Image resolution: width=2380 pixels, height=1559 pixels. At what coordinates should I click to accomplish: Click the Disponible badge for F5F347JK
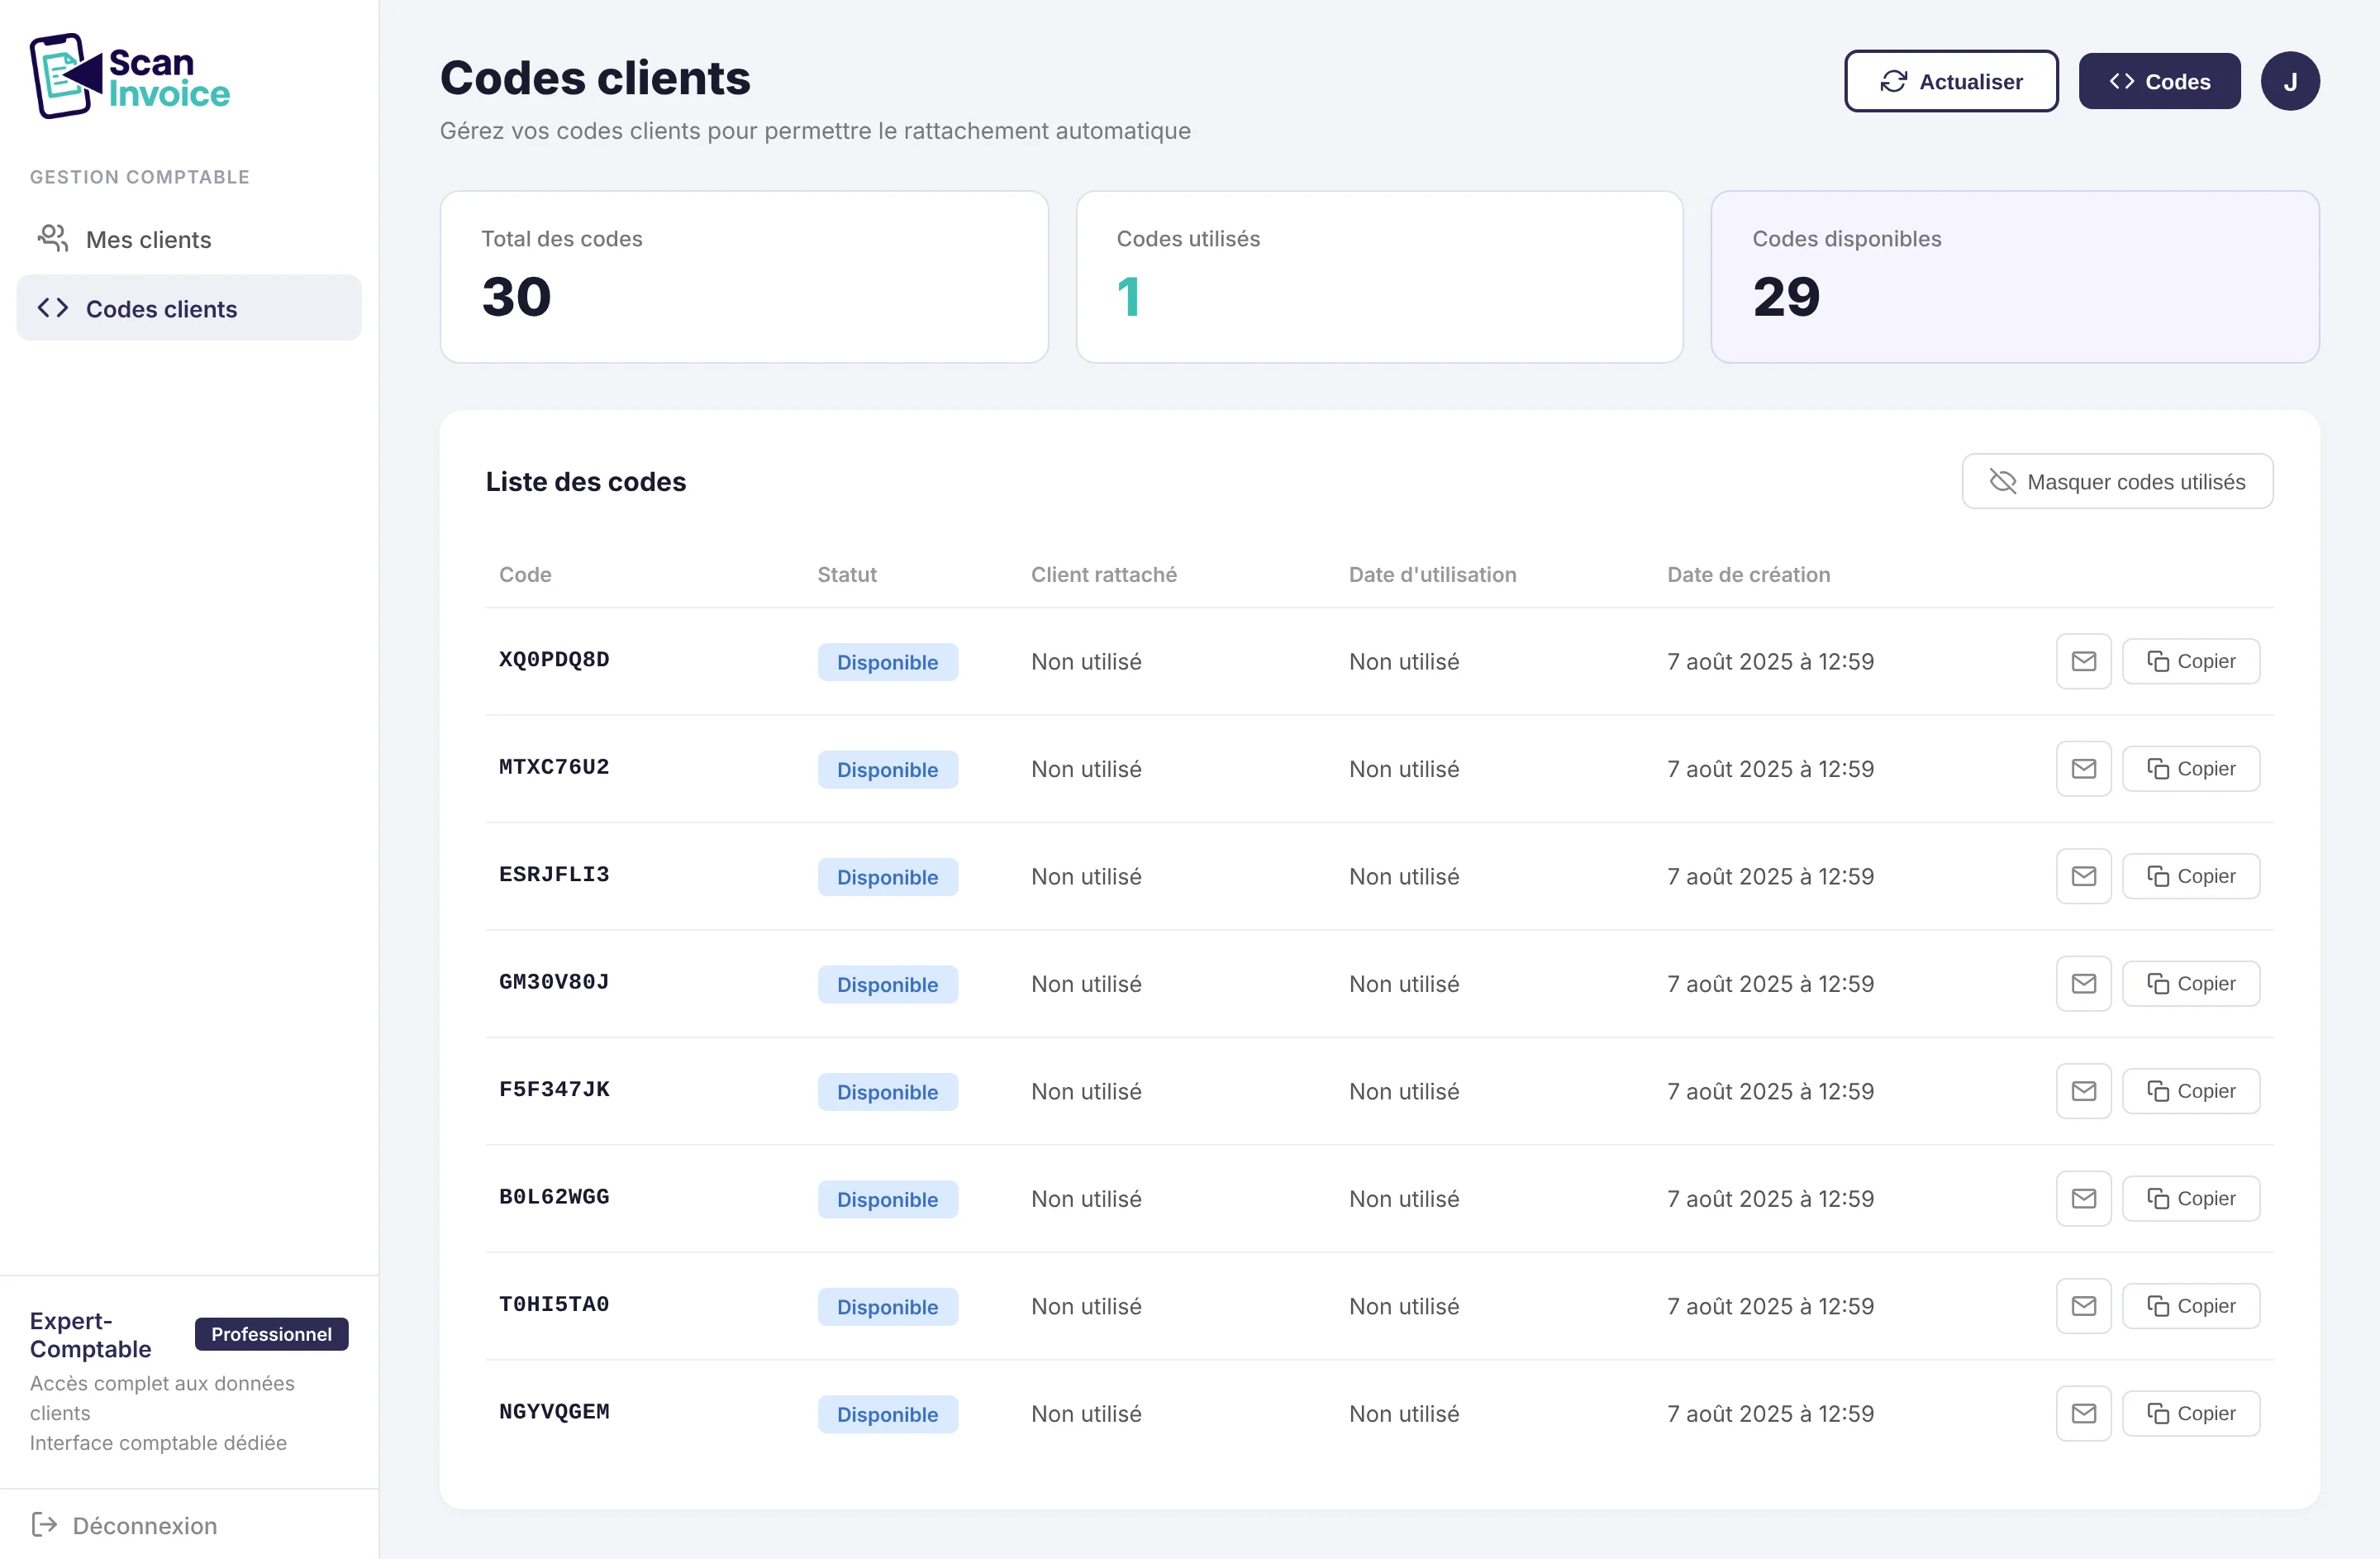click(x=888, y=1091)
